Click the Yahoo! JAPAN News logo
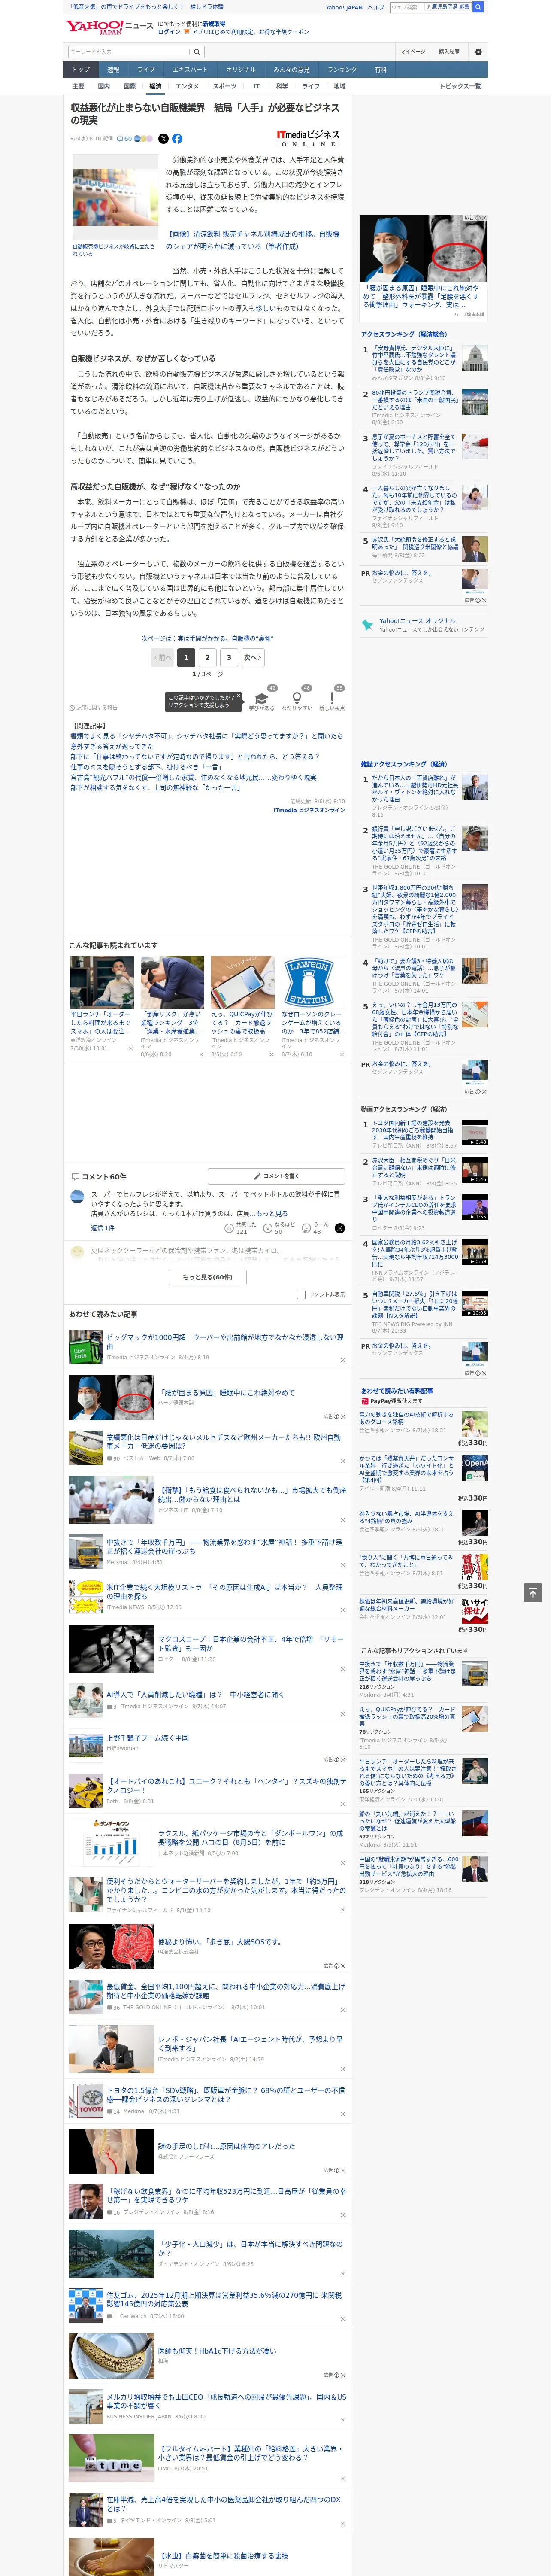551x2576 pixels. (109, 27)
